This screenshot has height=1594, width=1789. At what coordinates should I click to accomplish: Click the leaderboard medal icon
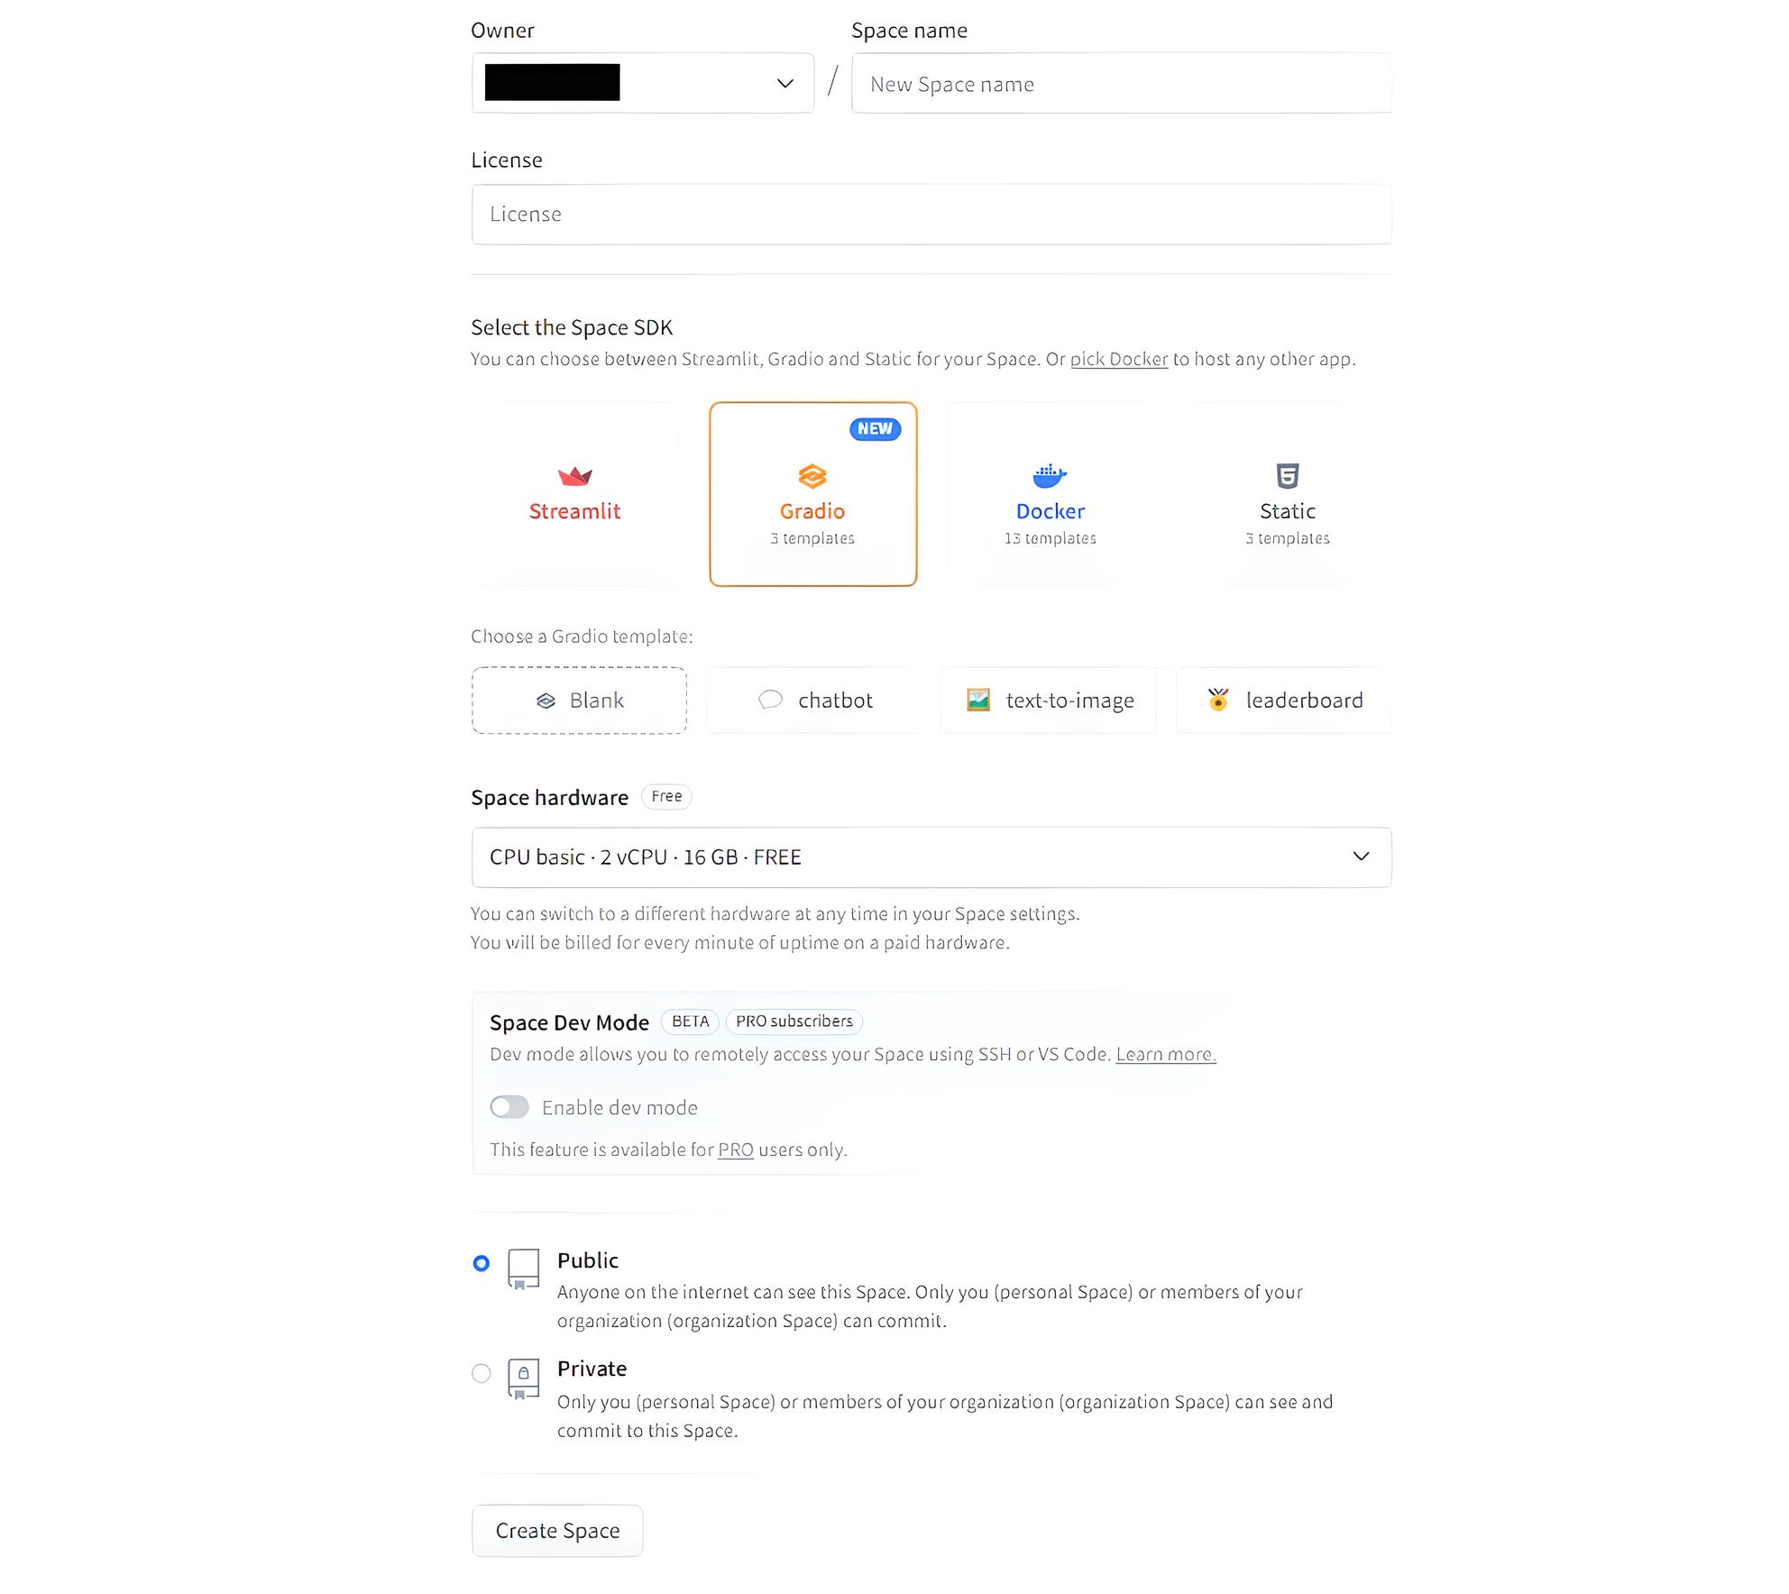pos(1218,700)
